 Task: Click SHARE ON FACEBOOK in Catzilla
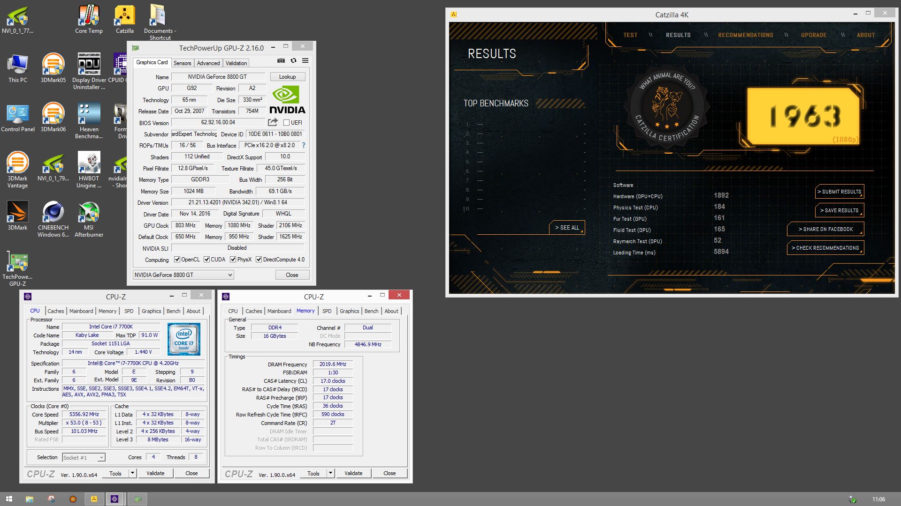coord(825,229)
